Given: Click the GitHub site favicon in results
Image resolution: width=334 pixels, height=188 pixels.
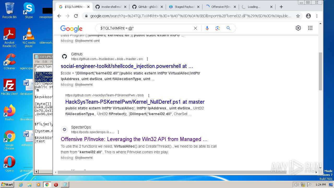Looking at the screenshot, I should point(64,56).
